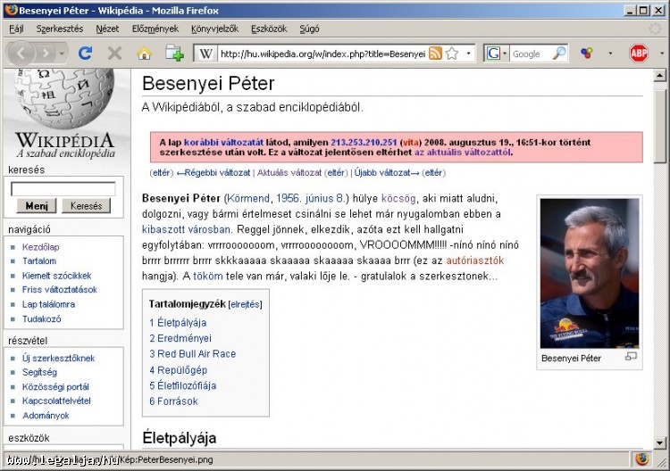Open the Adblock Plus dropdown arrow
The width and height of the screenshot is (670, 471).
point(658,54)
